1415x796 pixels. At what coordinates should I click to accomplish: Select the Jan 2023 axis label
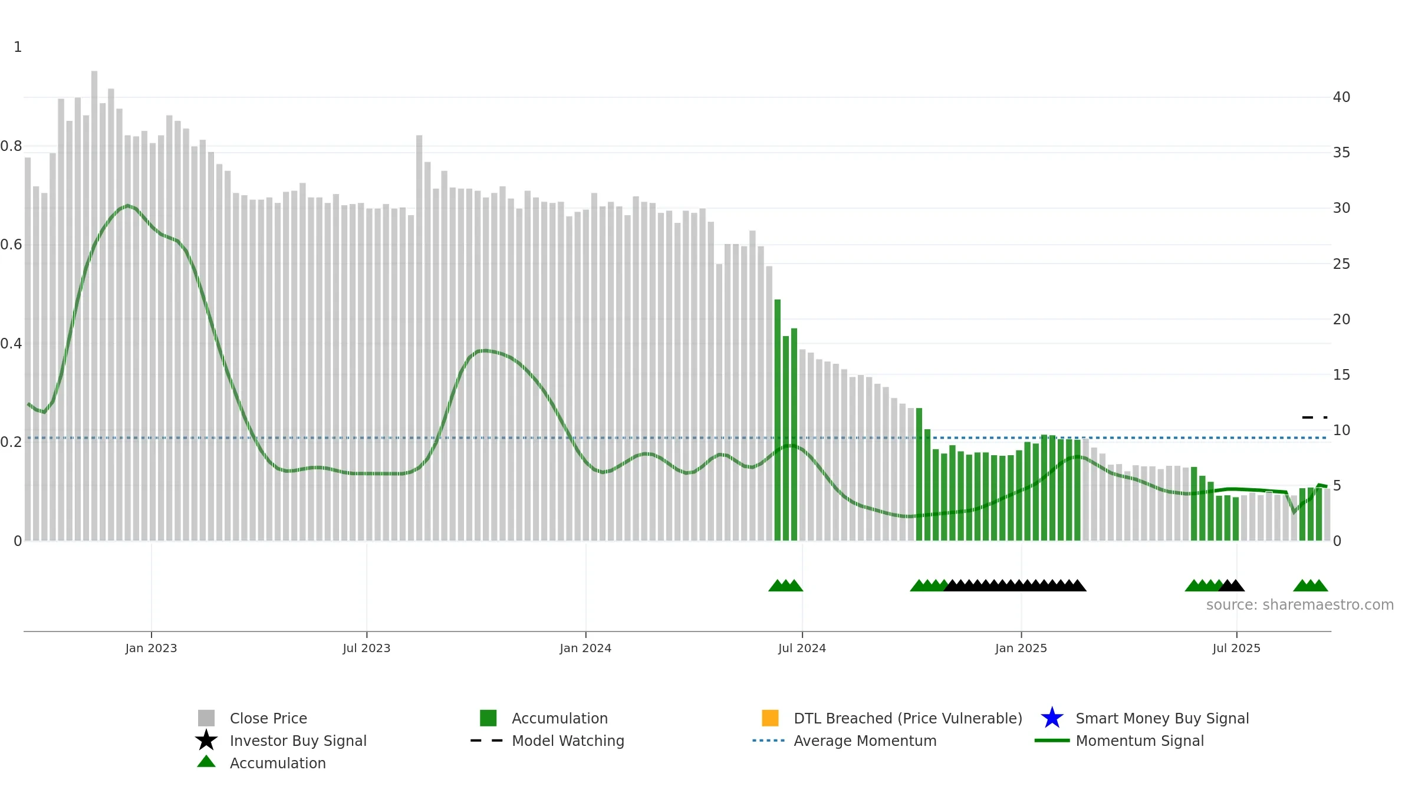pos(151,649)
